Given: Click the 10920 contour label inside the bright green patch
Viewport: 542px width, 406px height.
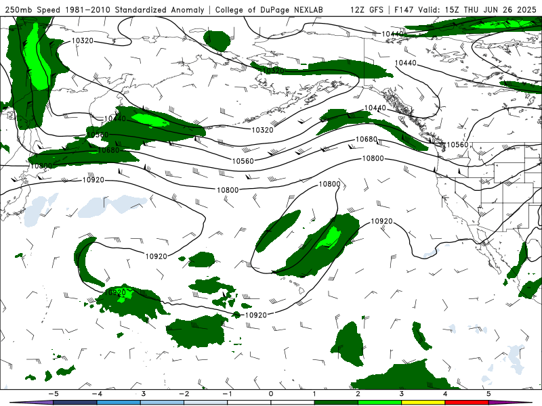Looking at the screenshot, I should [x=114, y=293].
